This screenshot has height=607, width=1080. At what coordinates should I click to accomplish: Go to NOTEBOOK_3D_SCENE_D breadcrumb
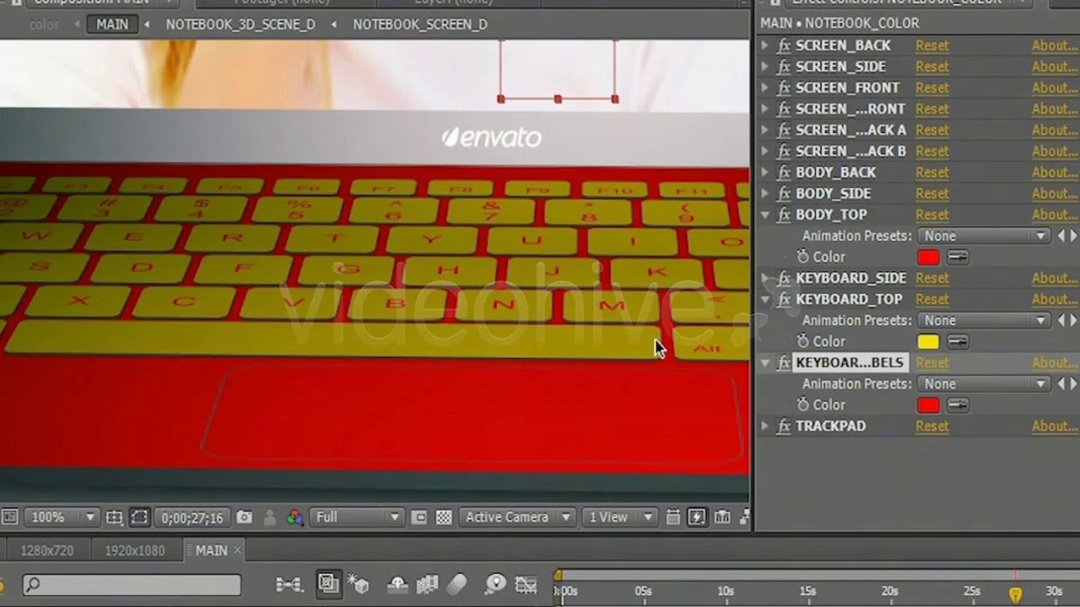240,24
